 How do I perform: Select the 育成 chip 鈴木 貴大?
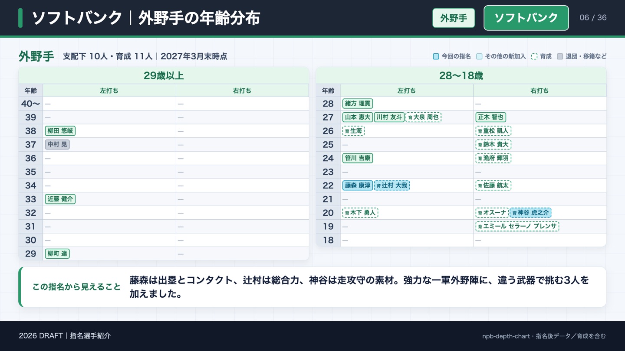pos(493,145)
